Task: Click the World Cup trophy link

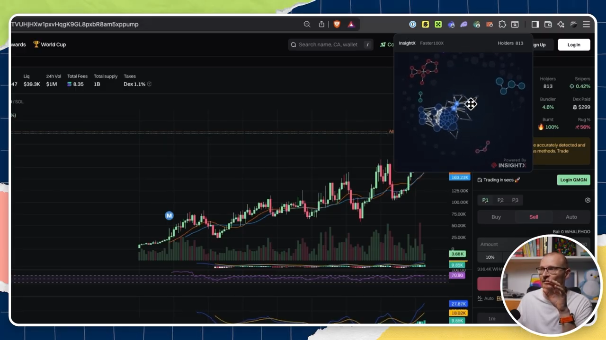Action: (x=49, y=44)
